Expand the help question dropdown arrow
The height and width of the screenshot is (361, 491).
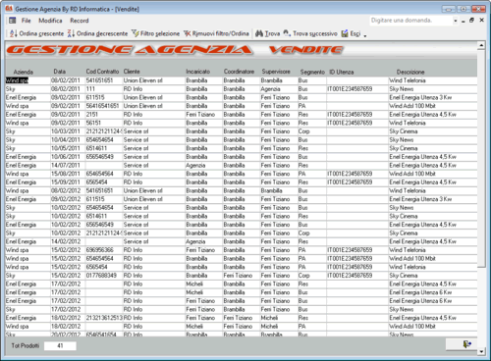(x=456, y=21)
